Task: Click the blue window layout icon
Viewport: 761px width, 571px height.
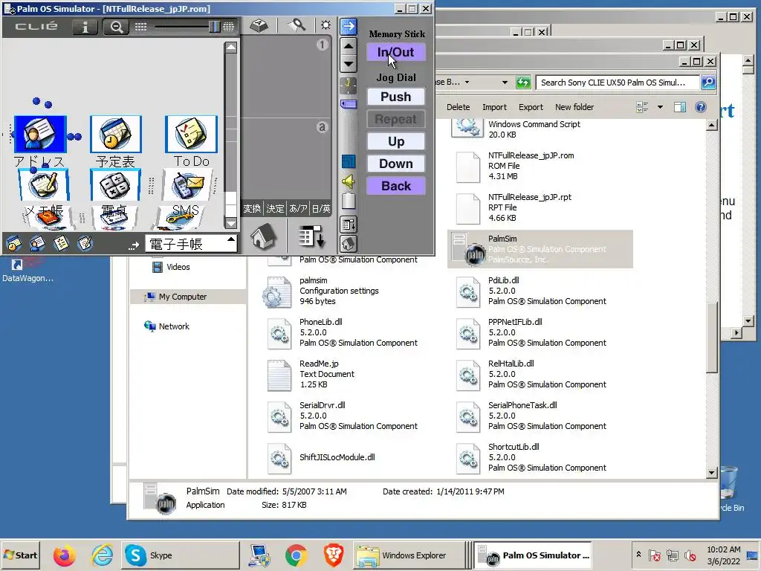Action: pos(349,161)
